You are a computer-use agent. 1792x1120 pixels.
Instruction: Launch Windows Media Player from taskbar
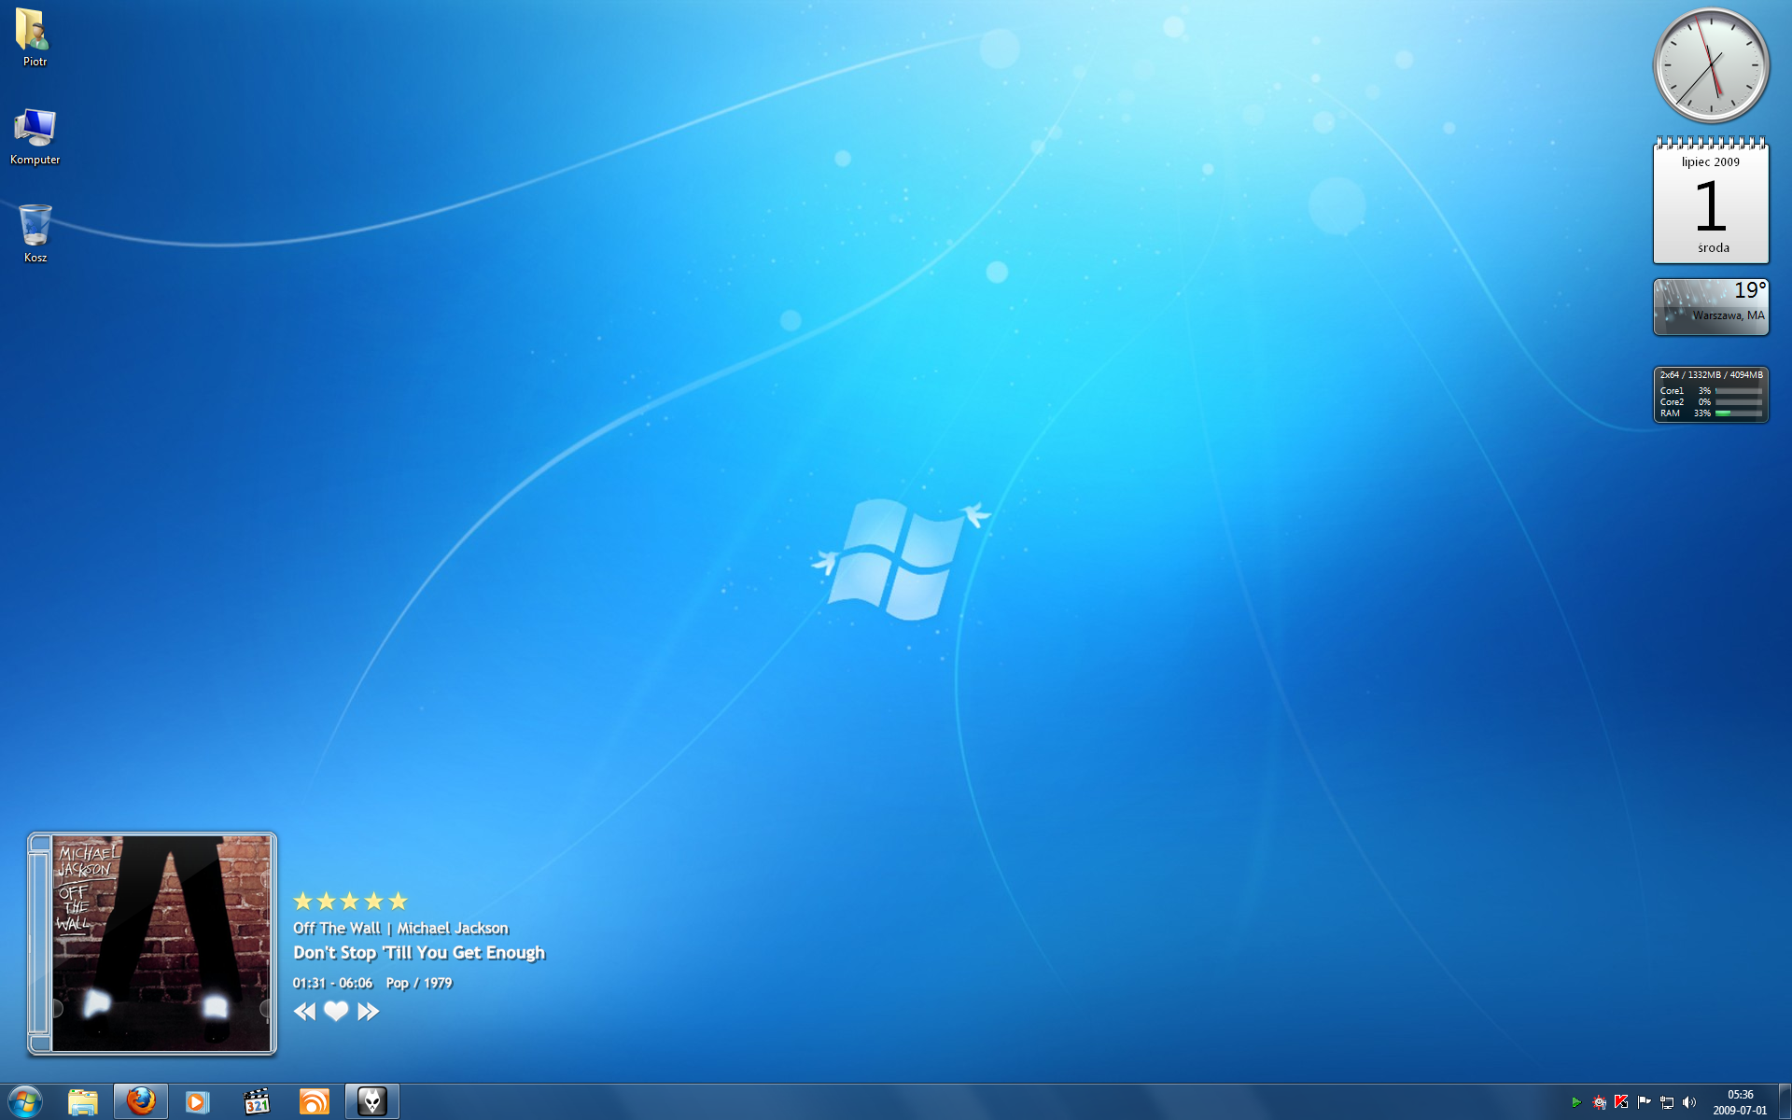(198, 1101)
